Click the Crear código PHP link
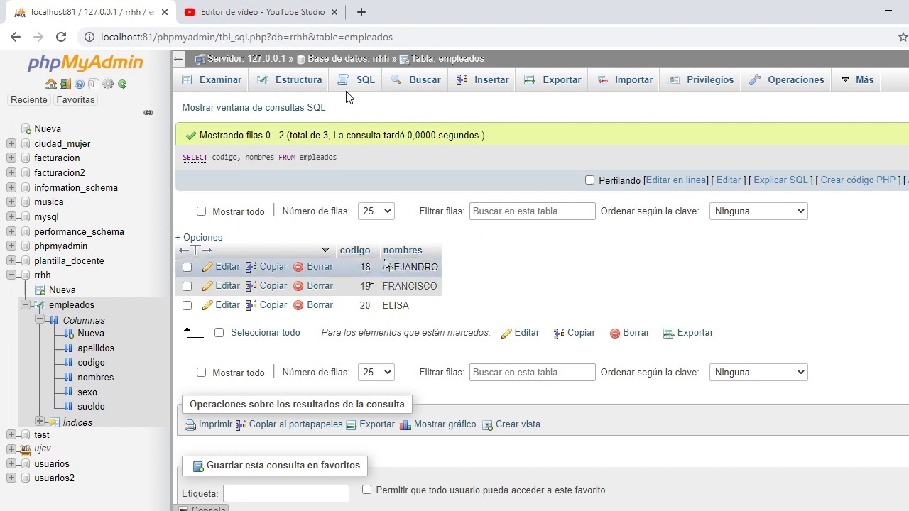This screenshot has height=511, width=909. point(858,180)
